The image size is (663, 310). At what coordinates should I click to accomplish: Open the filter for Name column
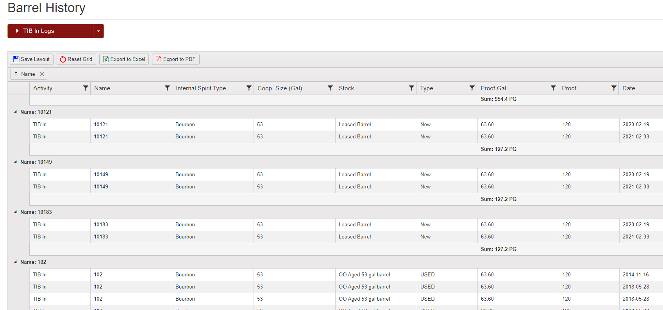pos(167,88)
